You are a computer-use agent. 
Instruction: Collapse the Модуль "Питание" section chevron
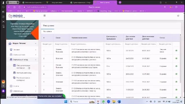coord(36,44)
